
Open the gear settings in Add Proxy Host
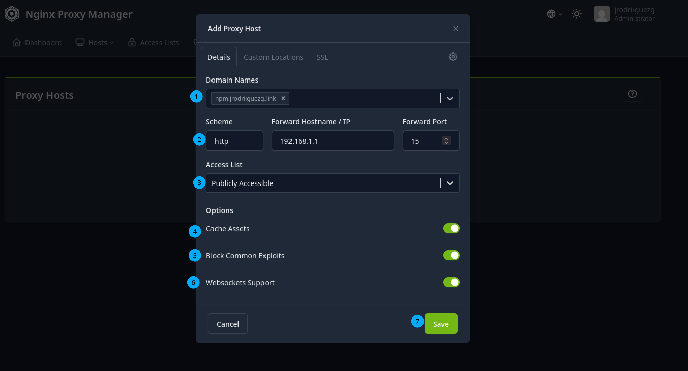453,57
